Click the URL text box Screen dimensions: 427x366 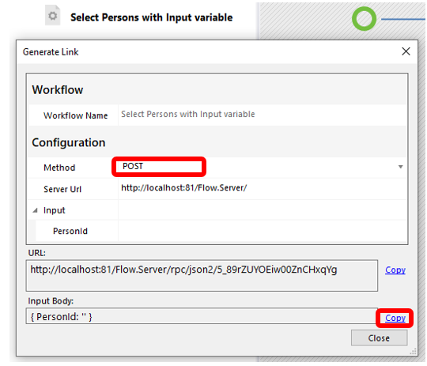(x=202, y=276)
